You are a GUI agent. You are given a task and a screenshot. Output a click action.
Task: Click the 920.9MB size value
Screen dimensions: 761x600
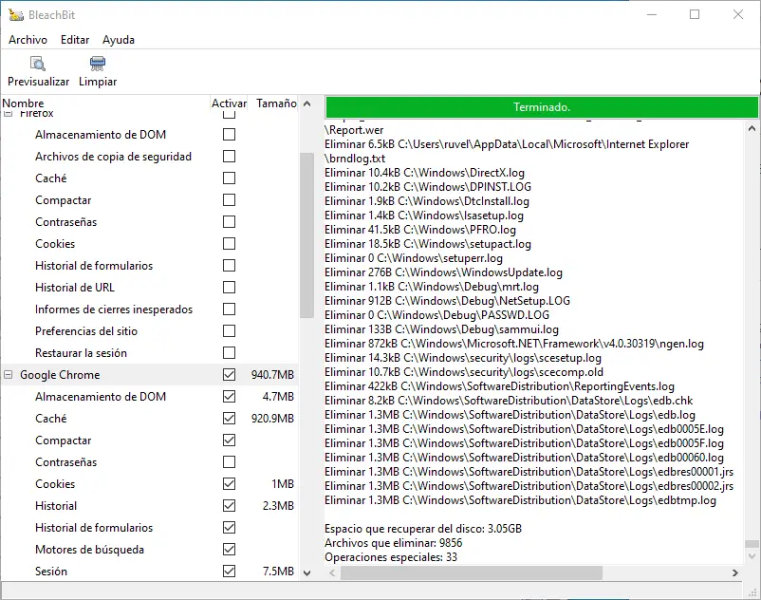(272, 419)
